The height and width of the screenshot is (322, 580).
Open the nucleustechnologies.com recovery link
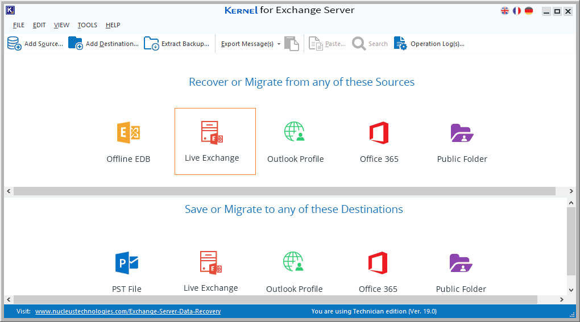point(128,311)
